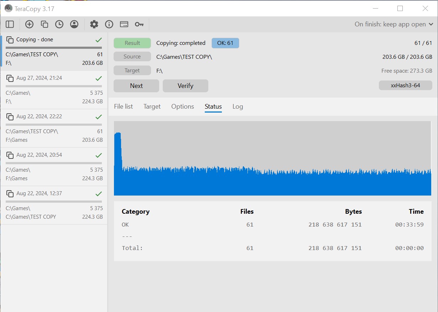Click 'Free space: 273.3 GB' text
The image size is (438, 312).
coord(407,71)
